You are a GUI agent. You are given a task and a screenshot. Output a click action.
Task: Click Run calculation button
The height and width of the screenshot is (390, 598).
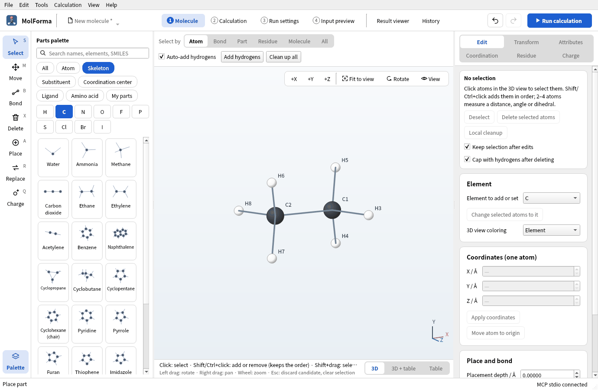pyautogui.click(x=559, y=20)
